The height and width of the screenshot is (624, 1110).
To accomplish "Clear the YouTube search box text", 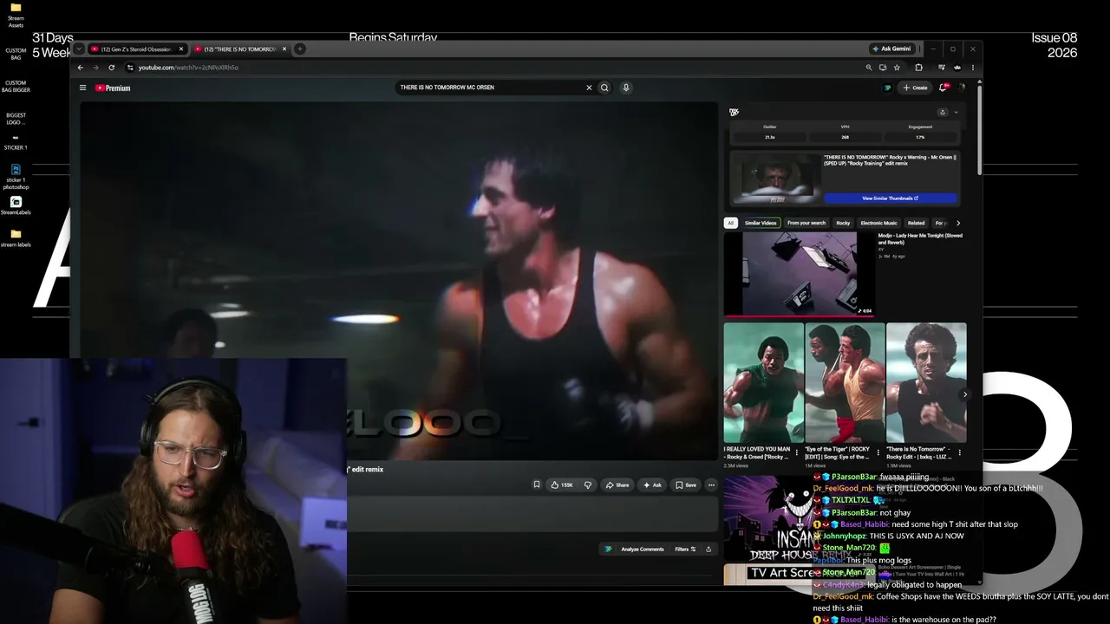I will pyautogui.click(x=589, y=88).
